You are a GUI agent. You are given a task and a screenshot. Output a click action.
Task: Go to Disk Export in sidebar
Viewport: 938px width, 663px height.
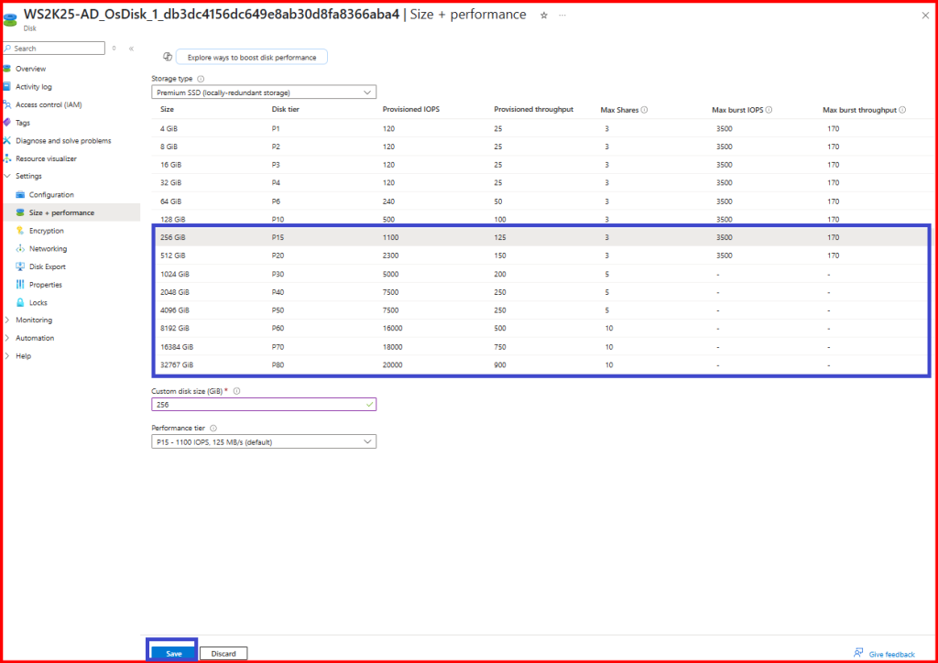click(47, 266)
